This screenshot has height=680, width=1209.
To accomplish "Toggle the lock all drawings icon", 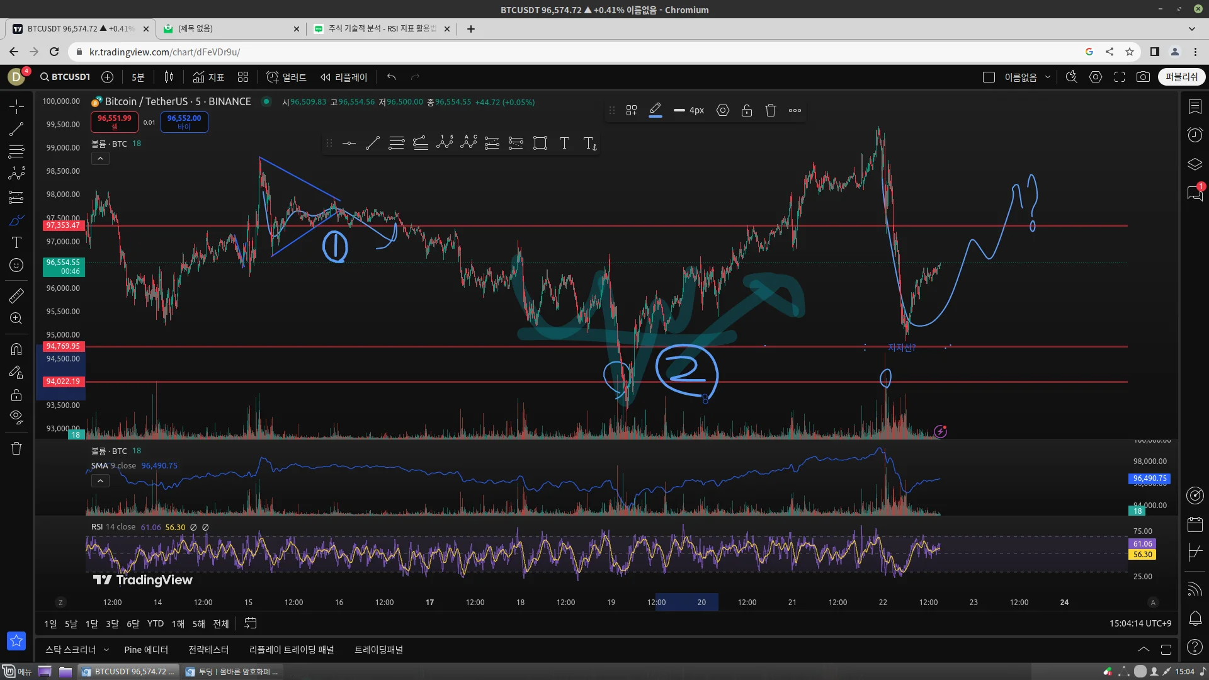I will 16,395.
